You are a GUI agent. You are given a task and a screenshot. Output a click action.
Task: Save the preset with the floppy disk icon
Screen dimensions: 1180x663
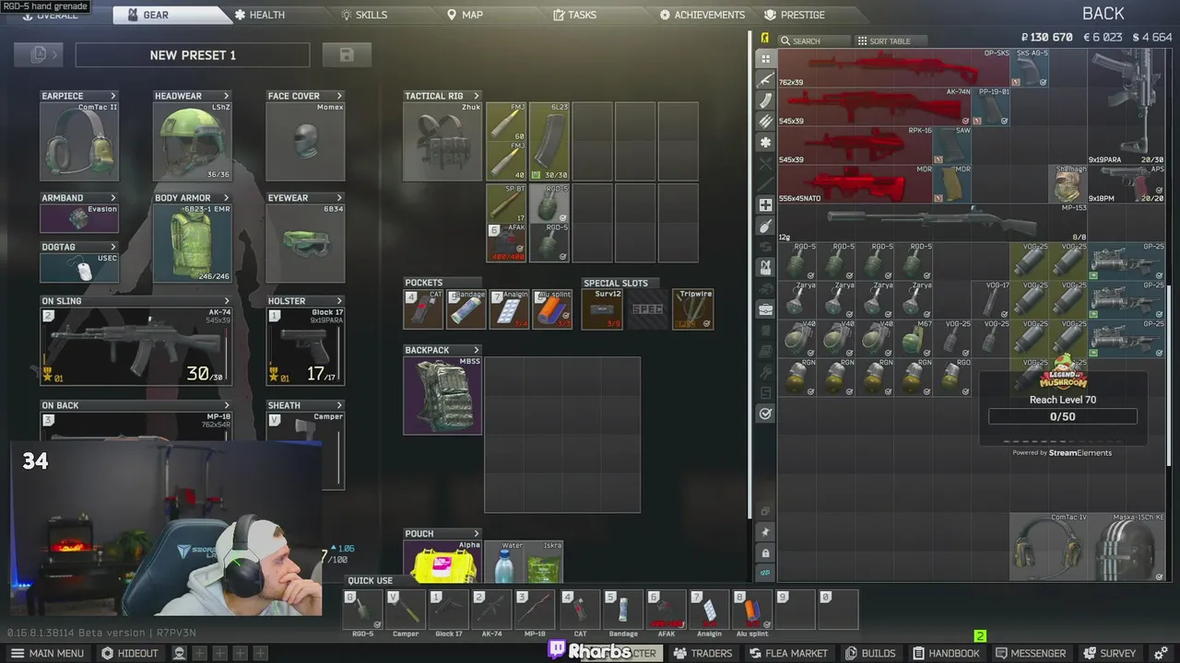click(347, 55)
